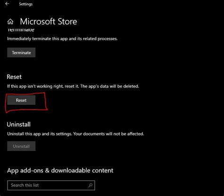This screenshot has height=196, width=224.
Task: Click 'Your documents will not be affected' text
Action: point(109,134)
